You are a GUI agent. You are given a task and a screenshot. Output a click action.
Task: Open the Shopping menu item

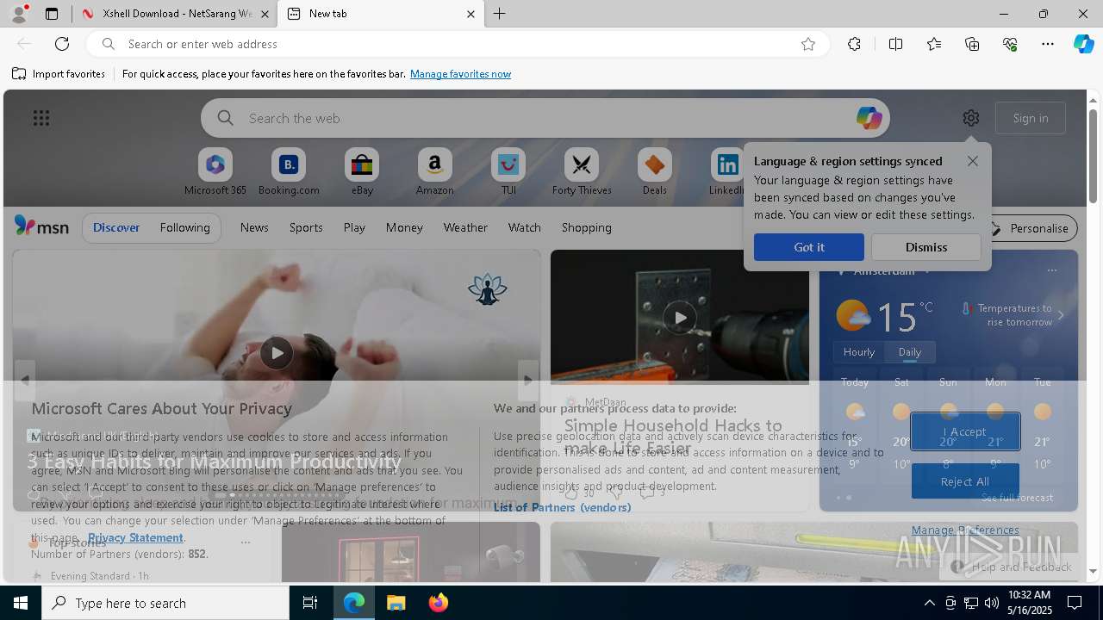point(587,227)
